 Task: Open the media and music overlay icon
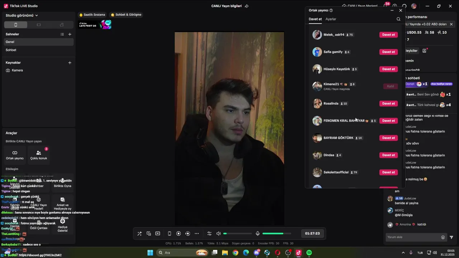(149, 234)
